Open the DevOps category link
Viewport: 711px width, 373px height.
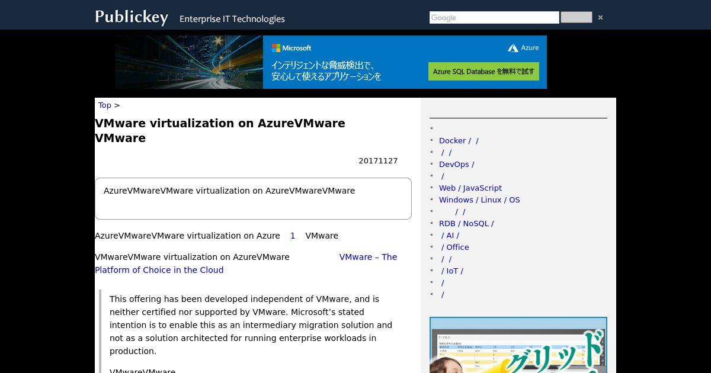tap(456, 165)
